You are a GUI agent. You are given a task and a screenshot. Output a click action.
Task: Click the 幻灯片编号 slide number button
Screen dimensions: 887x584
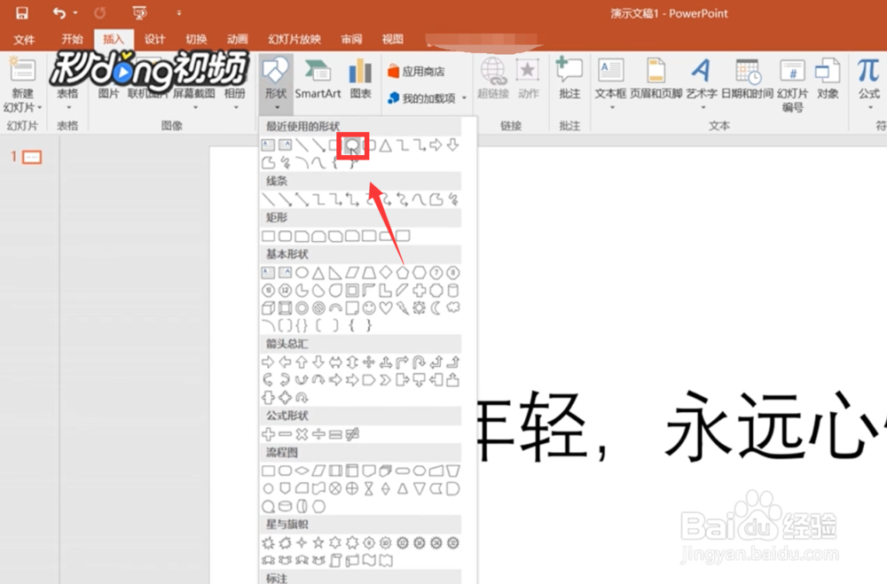[x=792, y=85]
